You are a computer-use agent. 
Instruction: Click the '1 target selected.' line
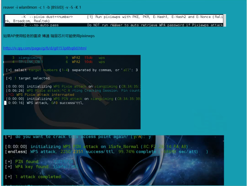(x=28, y=78)
